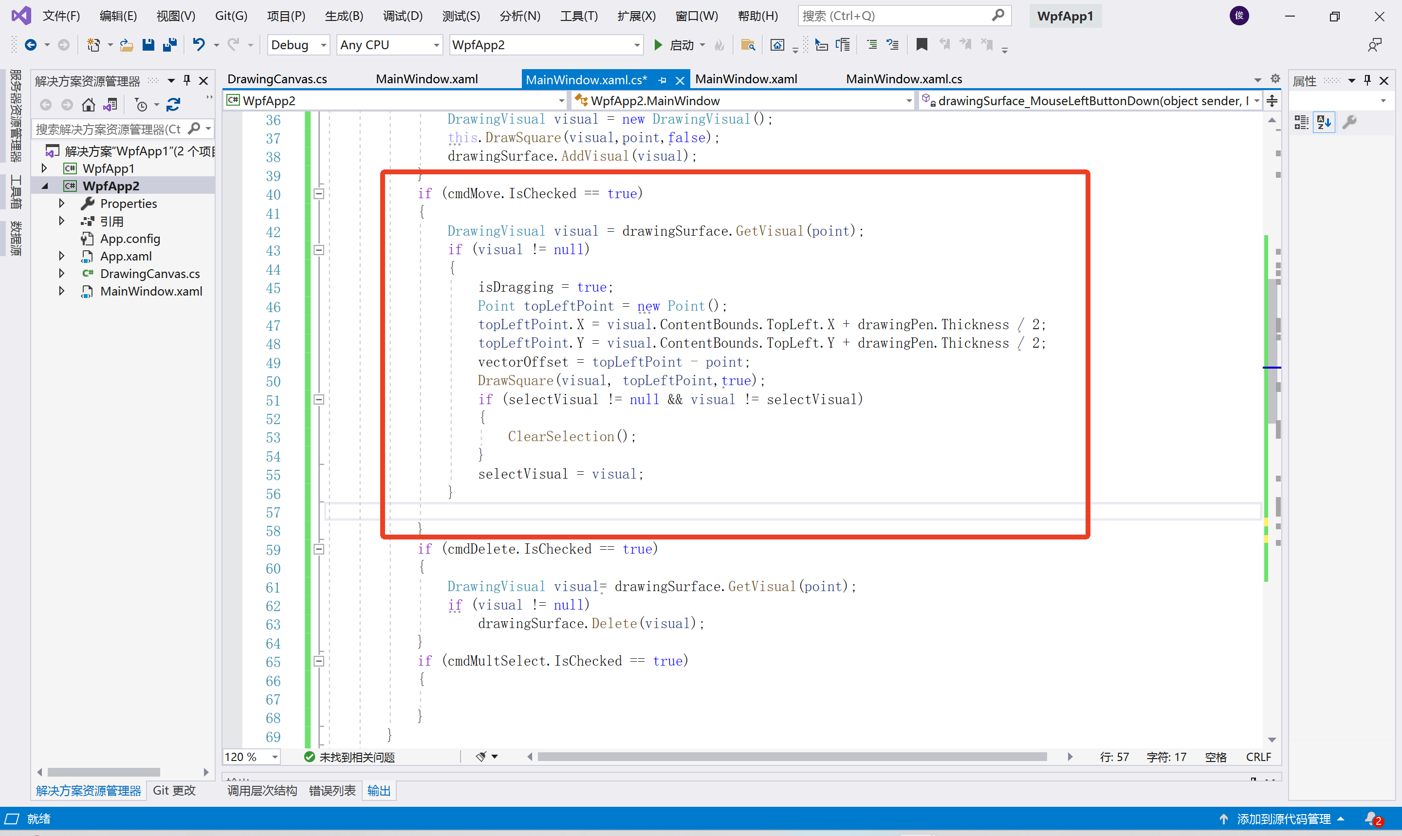This screenshot has height=836, width=1402.
Task: Click the Undo toolbar icon
Action: (198, 44)
